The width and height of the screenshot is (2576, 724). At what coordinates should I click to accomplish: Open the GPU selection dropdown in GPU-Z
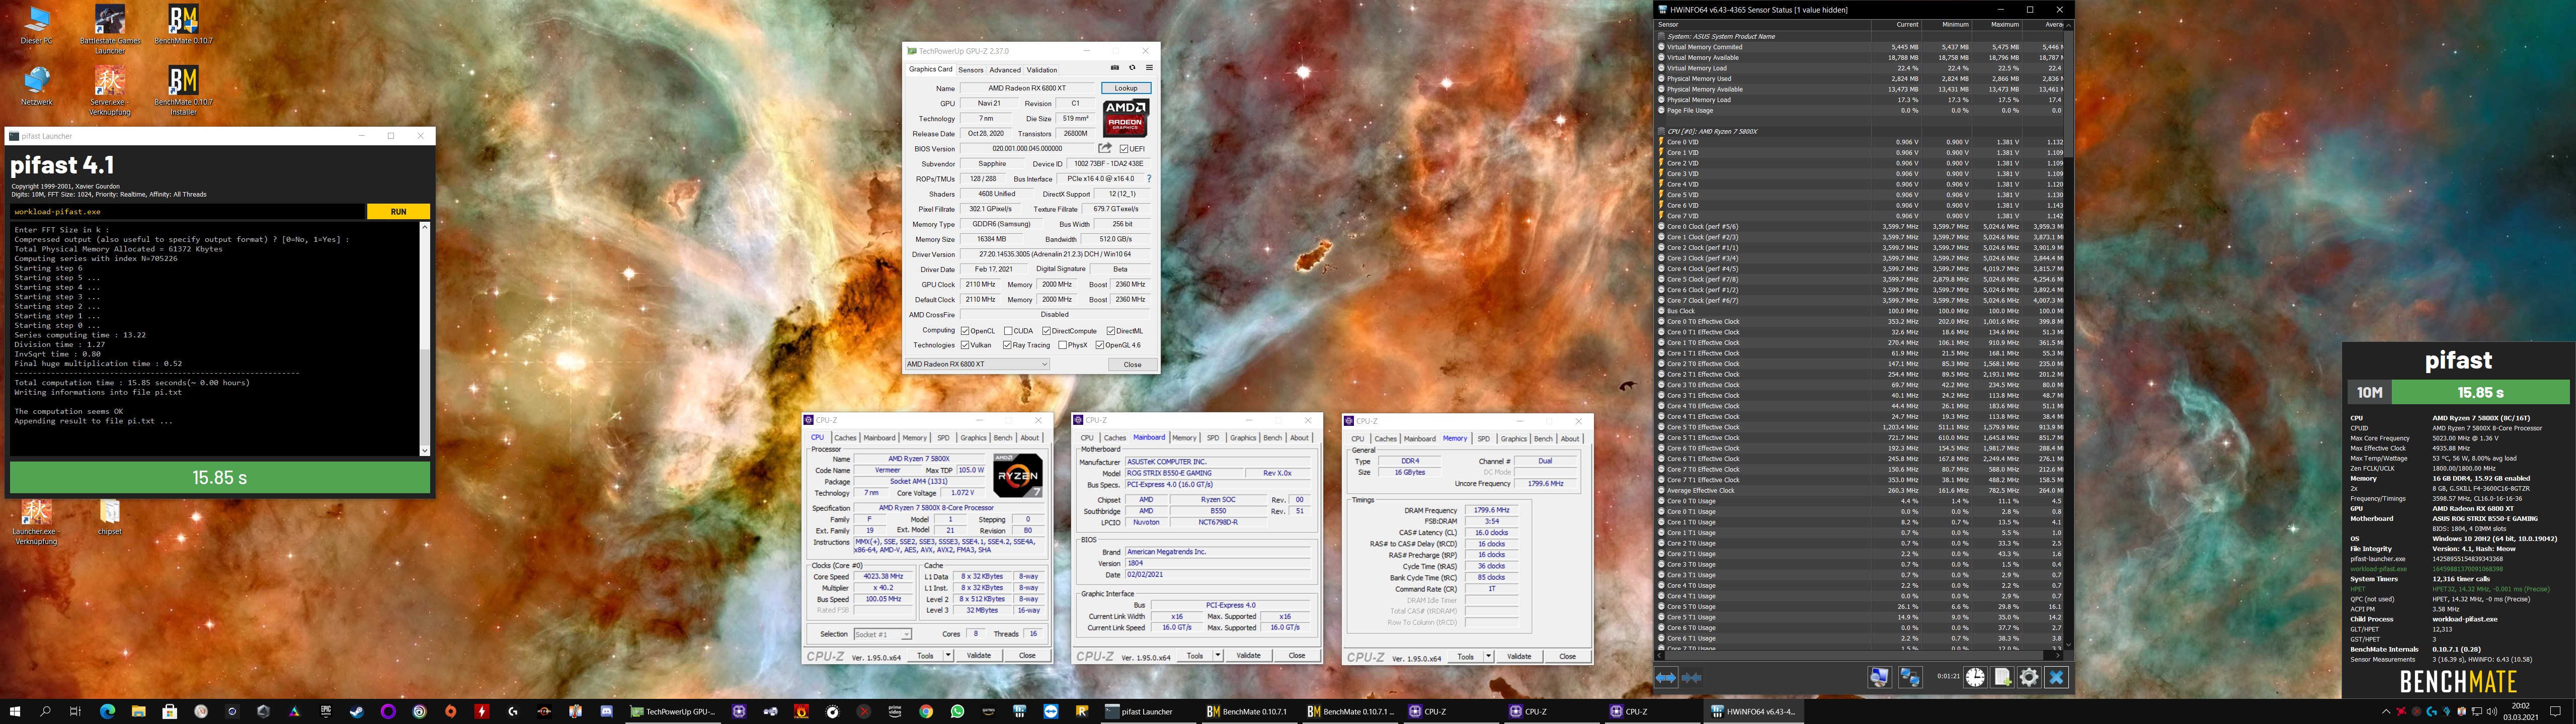(977, 365)
